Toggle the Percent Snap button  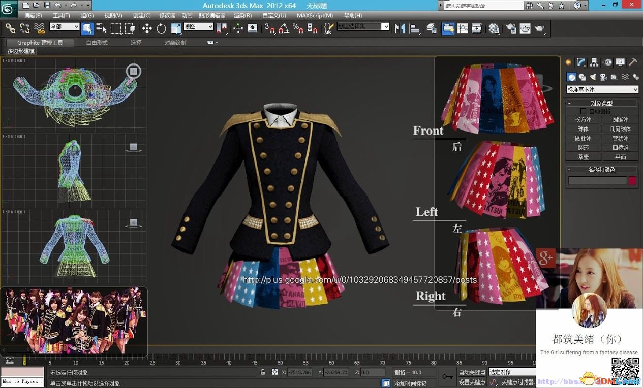coord(298,28)
